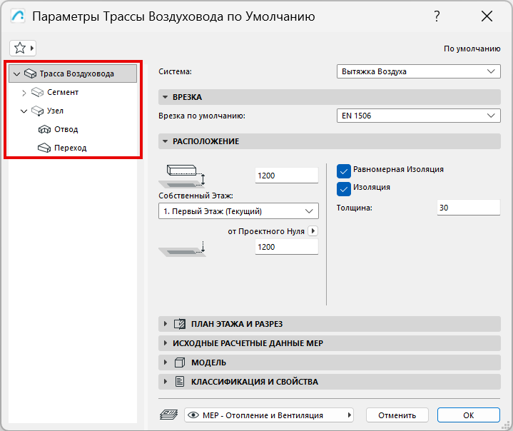Screen dimensions: 513x431
Task: Click the Переход transition icon
Action: tap(44, 148)
